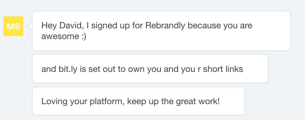The image size is (305, 120).
Task: Select the 'Hey David' message bubble
Action: [161, 31]
